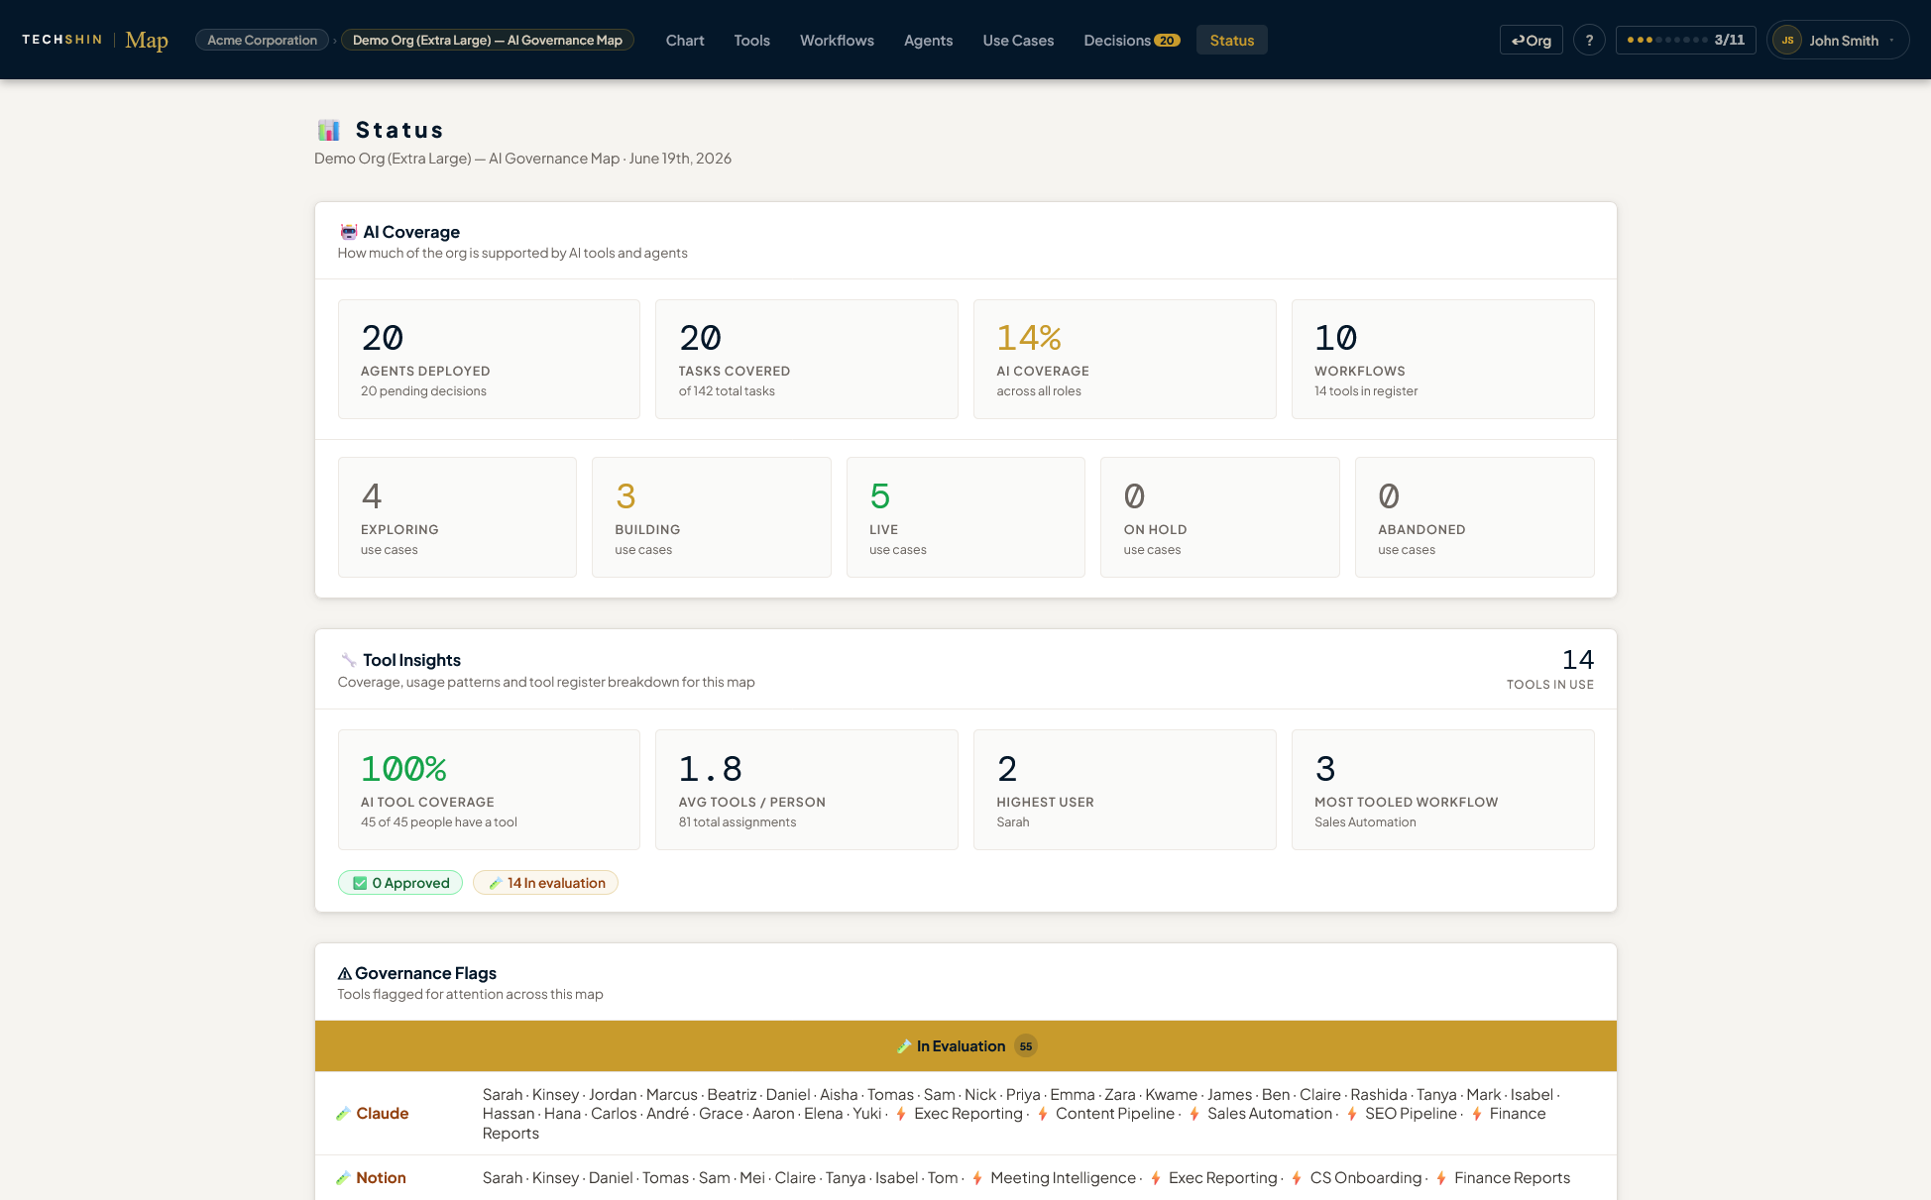Click the warning triangle icon by Governance Flags

point(345,973)
